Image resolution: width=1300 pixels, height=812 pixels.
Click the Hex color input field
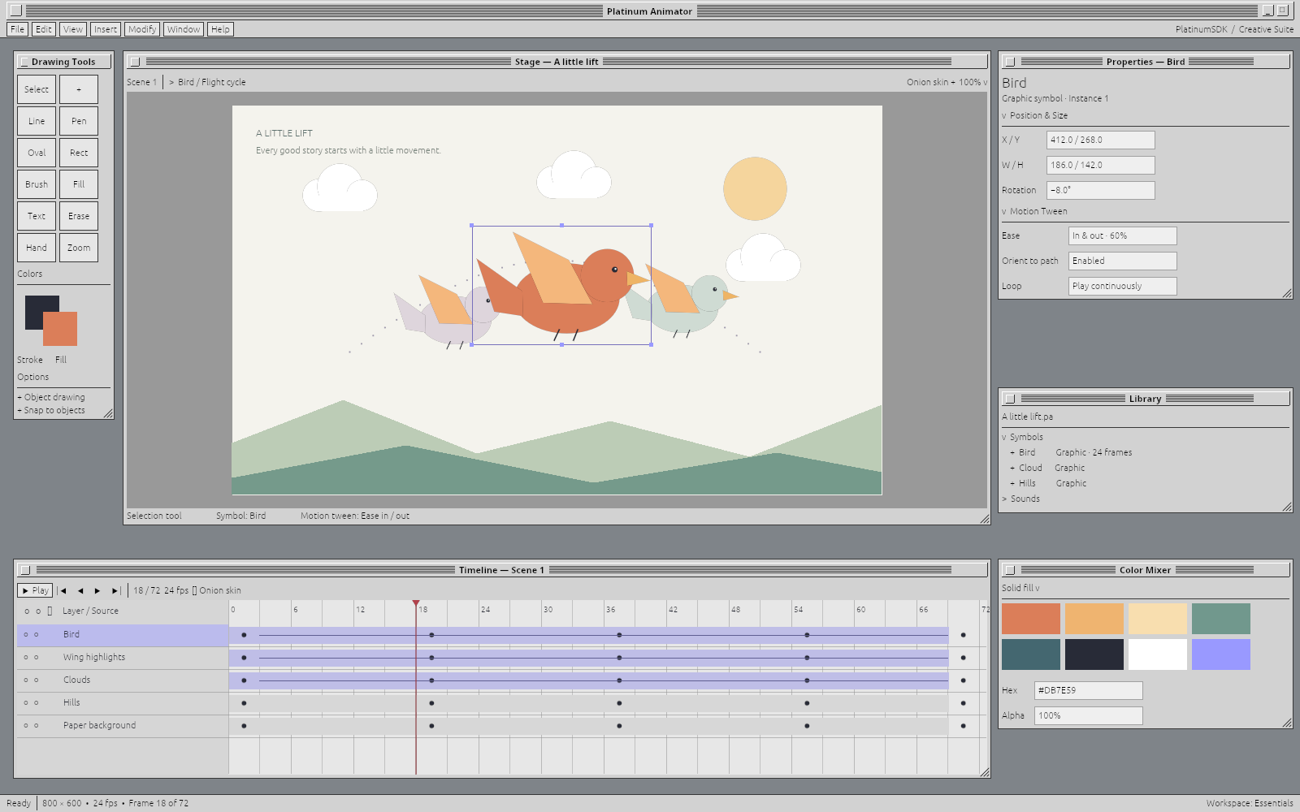pos(1089,690)
